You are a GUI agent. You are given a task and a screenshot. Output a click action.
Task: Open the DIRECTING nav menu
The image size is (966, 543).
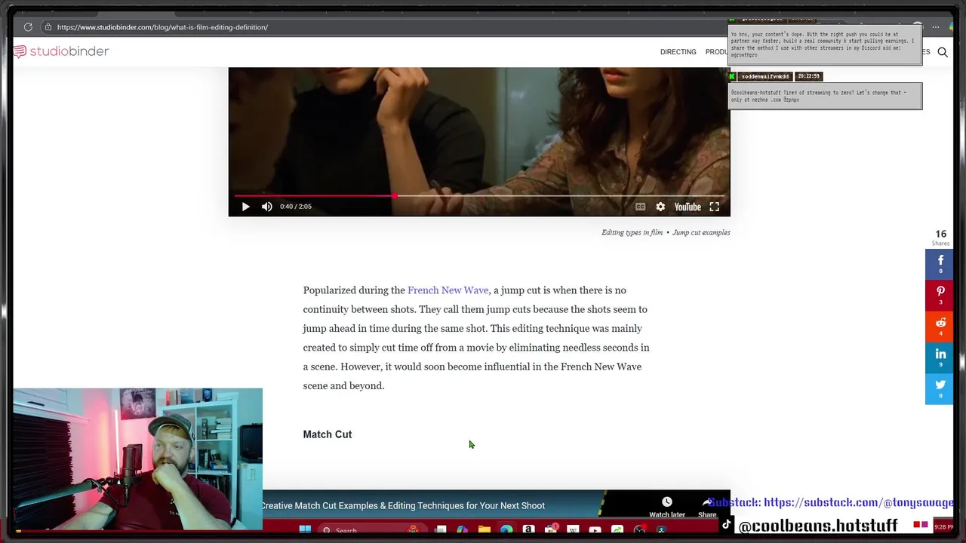[678, 52]
